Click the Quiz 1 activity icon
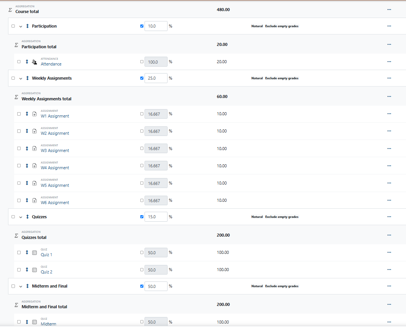406x327 pixels. (35, 253)
